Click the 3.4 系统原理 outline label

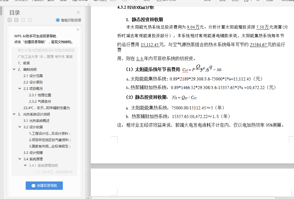click(33, 159)
